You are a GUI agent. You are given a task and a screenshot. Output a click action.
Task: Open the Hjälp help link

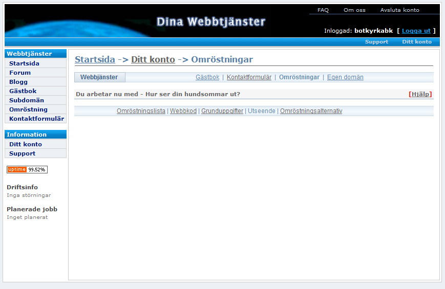click(420, 94)
